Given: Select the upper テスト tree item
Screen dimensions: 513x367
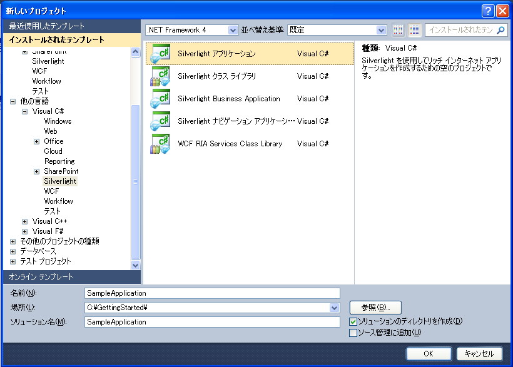Looking at the screenshot, I should (x=40, y=91).
